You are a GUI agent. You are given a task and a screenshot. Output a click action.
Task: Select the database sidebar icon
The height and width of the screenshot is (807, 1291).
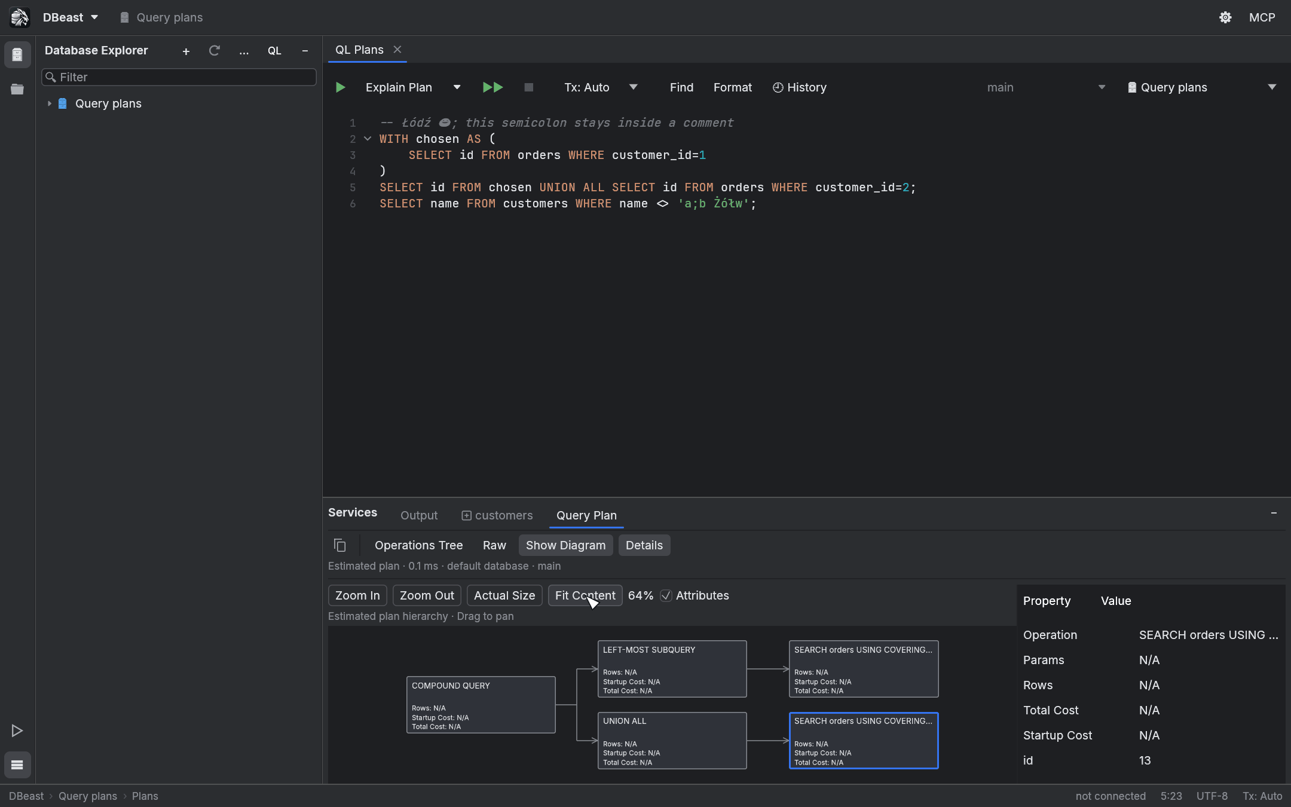coord(17,55)
